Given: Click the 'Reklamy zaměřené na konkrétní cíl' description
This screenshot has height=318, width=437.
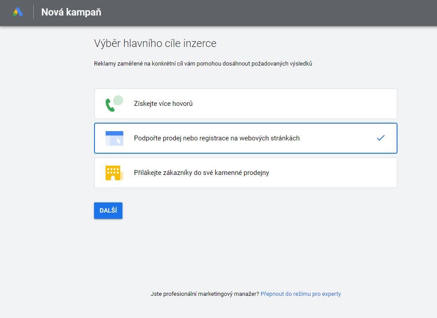Looking at the screenshot, I should (203, 64).
